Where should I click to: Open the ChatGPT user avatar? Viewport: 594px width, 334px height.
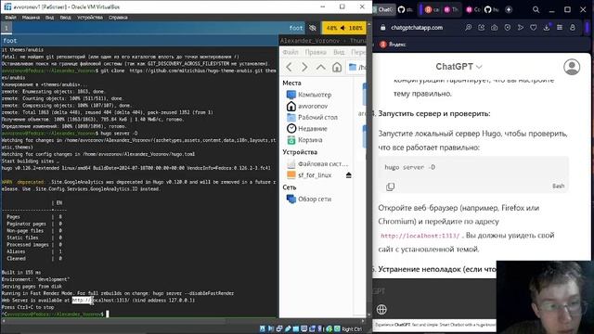[x=572, y=67]
